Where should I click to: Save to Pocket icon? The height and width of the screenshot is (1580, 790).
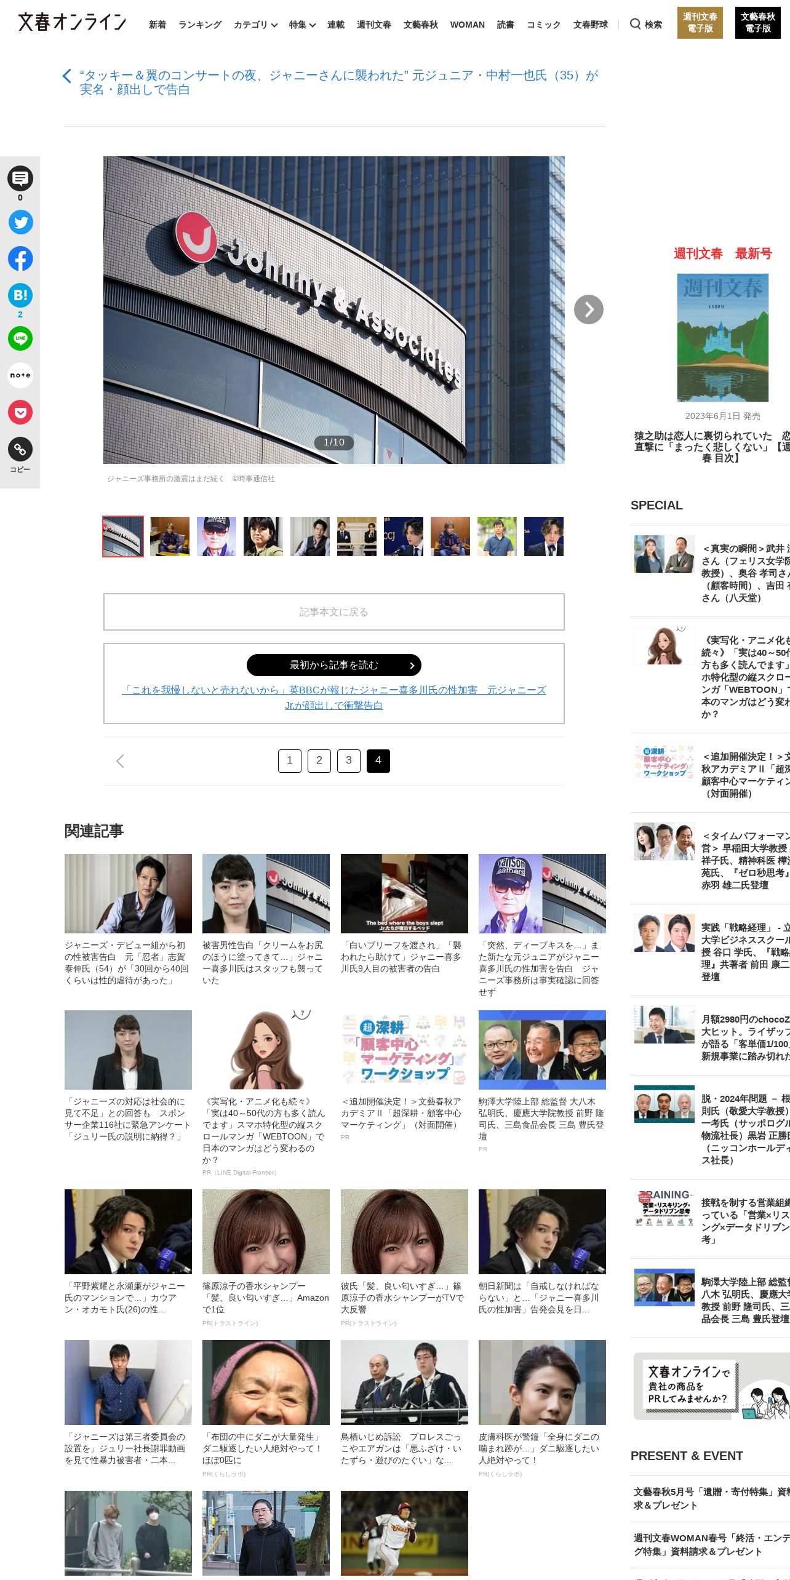(x=20, y=412)
